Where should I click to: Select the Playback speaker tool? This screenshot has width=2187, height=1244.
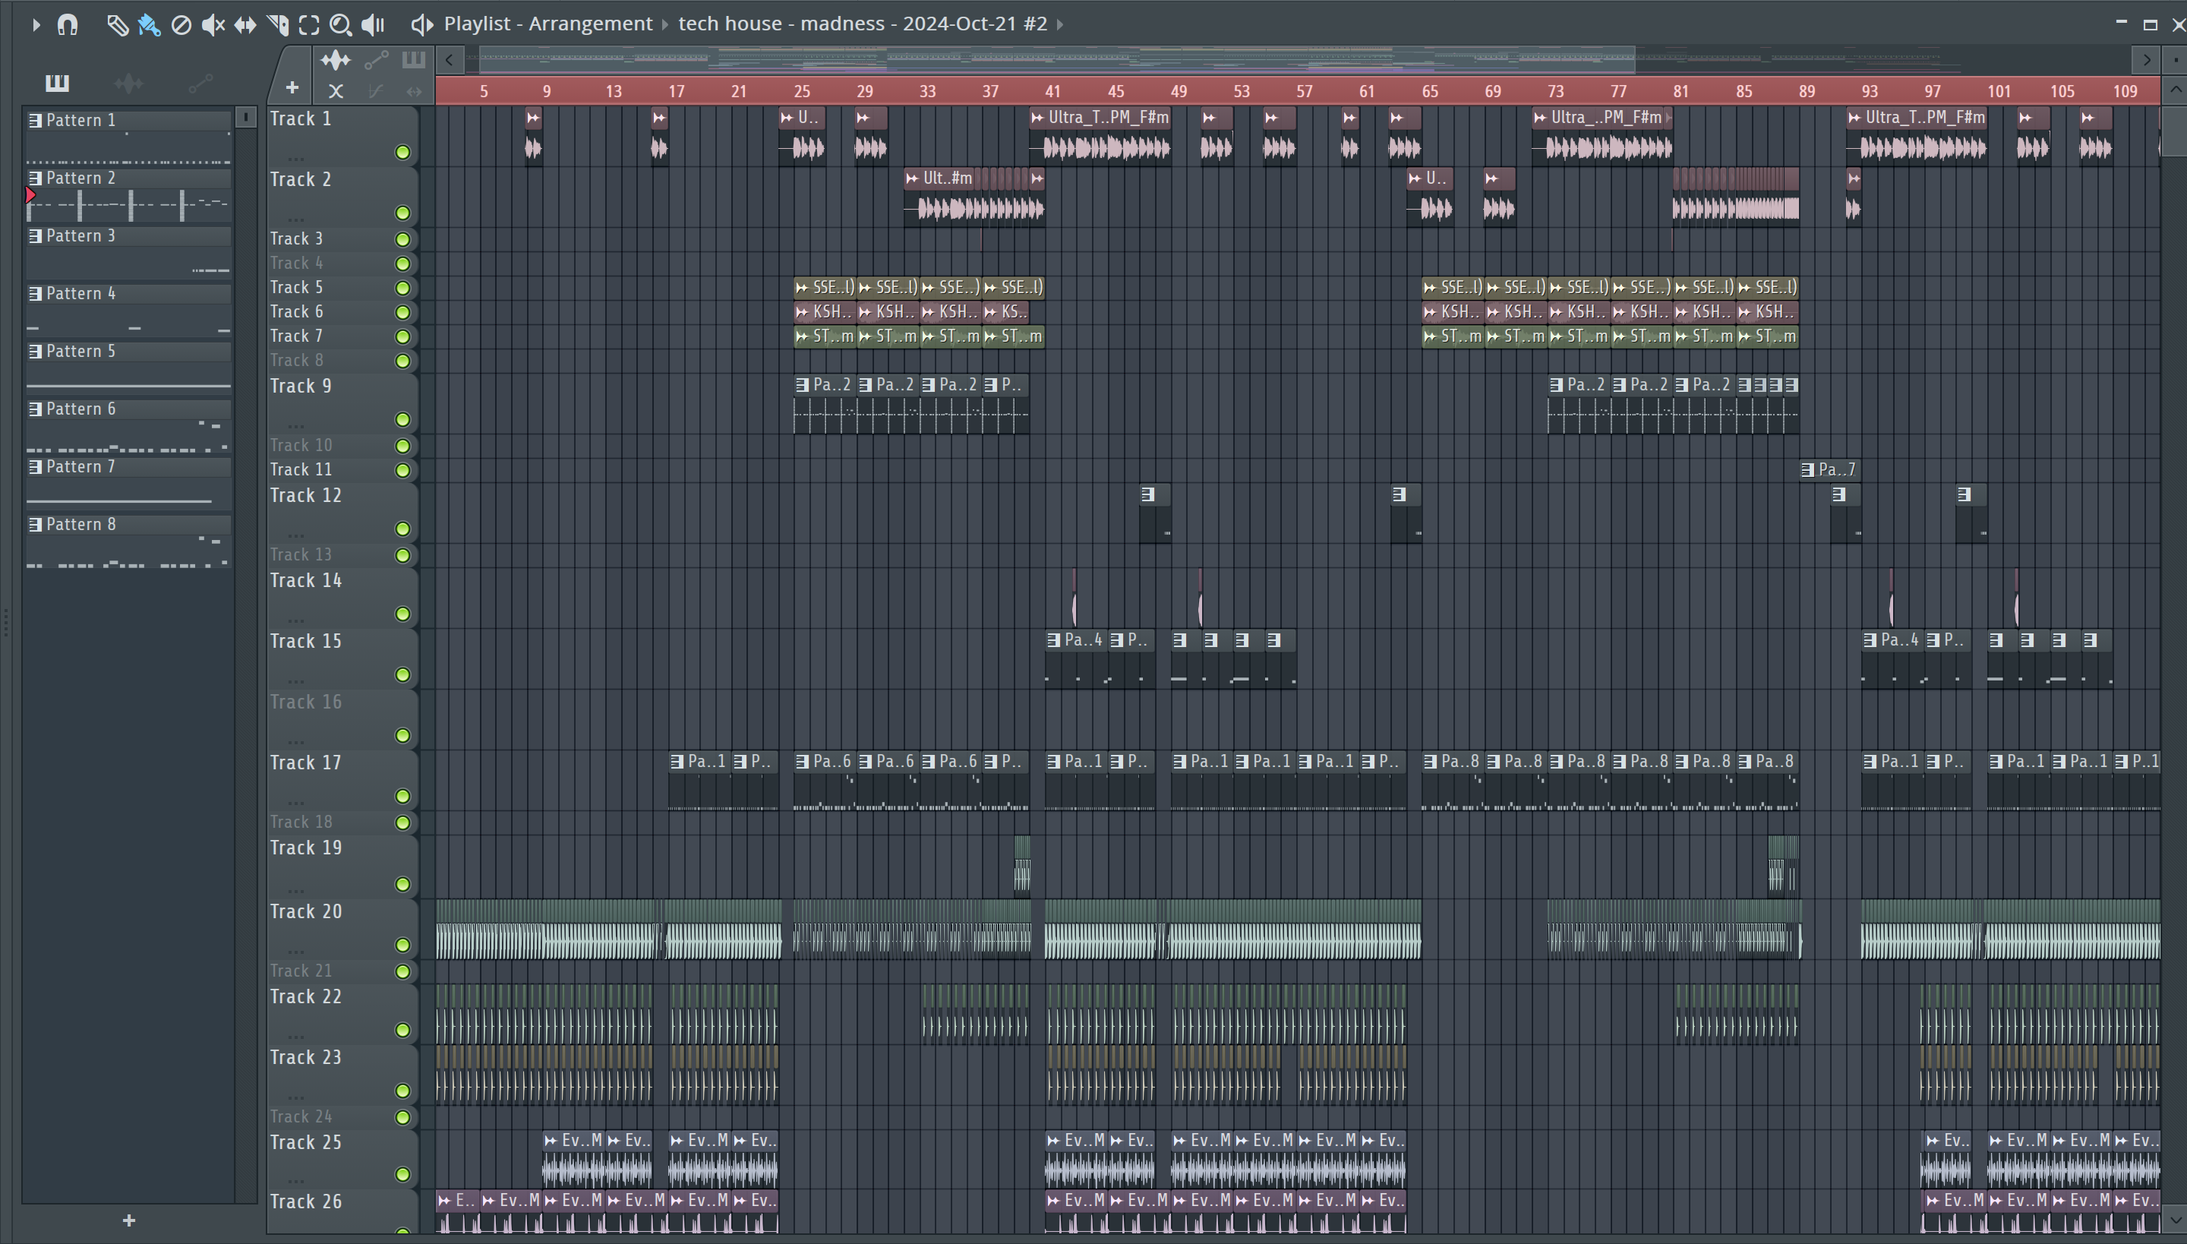point(374,24)
